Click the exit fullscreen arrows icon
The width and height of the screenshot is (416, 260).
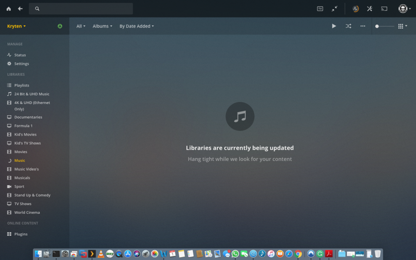(334, 9)
